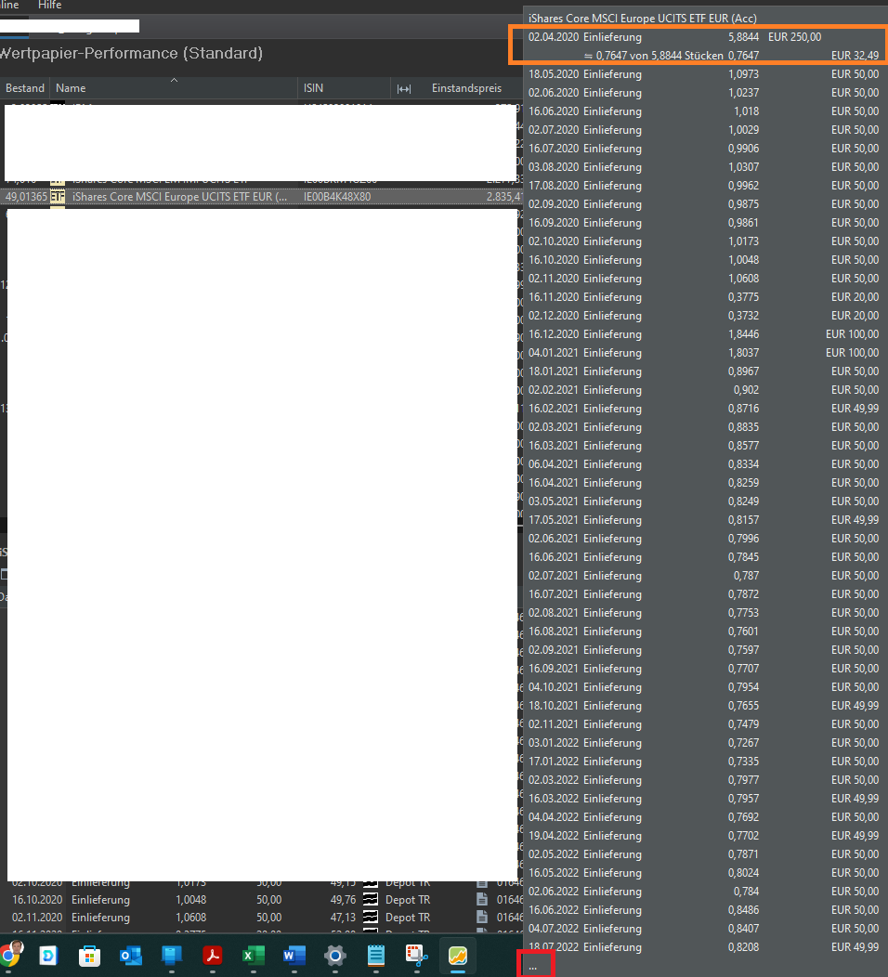
Task: Click the ETF icon beside iShares Core MSCI Europe
Action: (x=58, y=197)
